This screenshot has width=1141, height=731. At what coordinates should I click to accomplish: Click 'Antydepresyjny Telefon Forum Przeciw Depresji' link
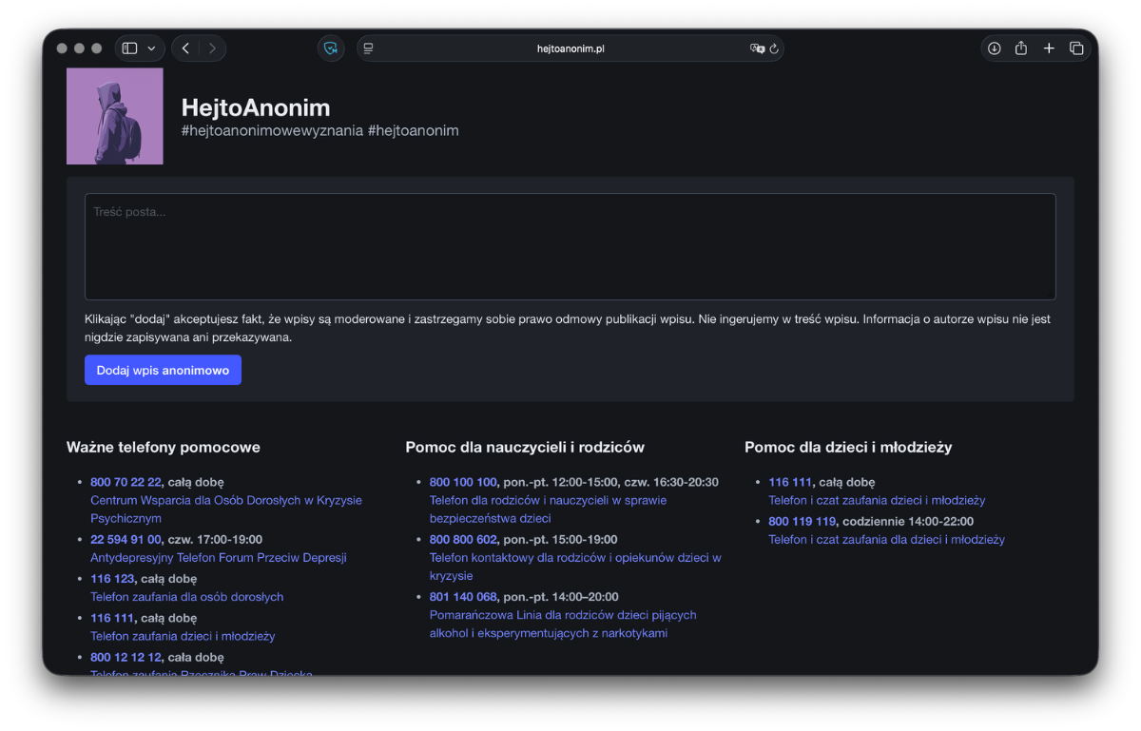tap(218, 558)
